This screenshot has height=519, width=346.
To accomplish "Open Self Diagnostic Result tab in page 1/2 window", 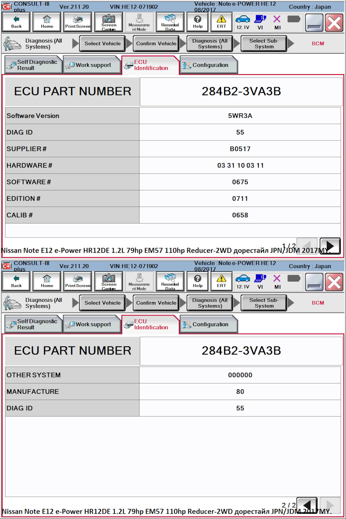I will pos(33,65).
